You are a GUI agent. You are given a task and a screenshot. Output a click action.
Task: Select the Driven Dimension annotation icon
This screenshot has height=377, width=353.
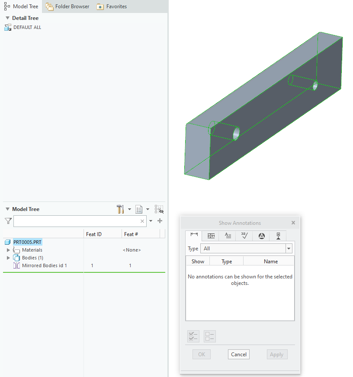tap(211, 236)
